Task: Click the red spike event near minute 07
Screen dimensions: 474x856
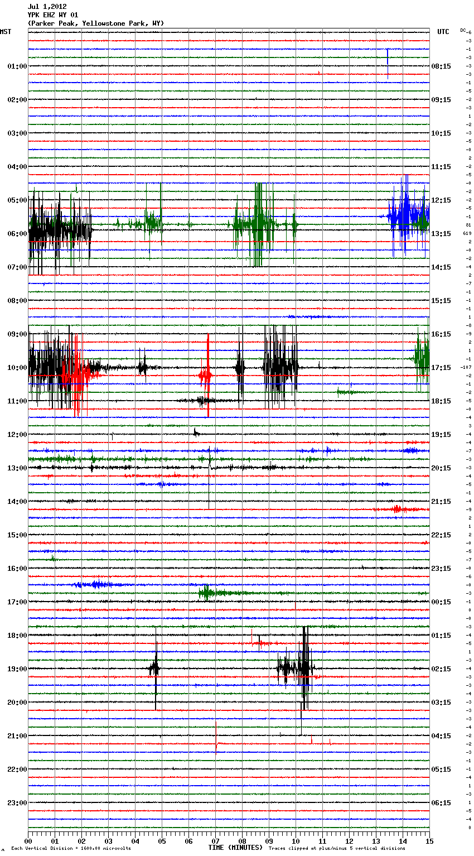Action: pos(207,376)
